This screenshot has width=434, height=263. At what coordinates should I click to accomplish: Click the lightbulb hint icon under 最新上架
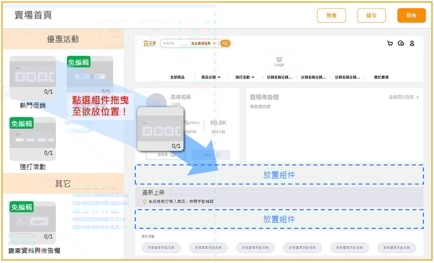[145, 201]
